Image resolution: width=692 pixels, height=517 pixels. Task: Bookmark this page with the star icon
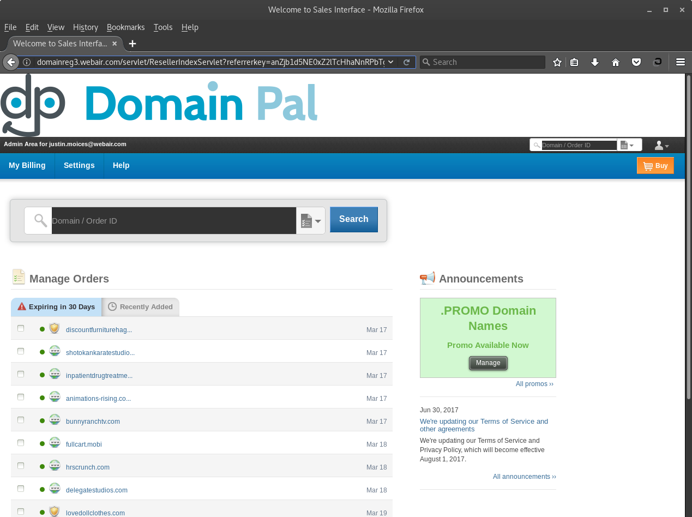tap(557, 62)
